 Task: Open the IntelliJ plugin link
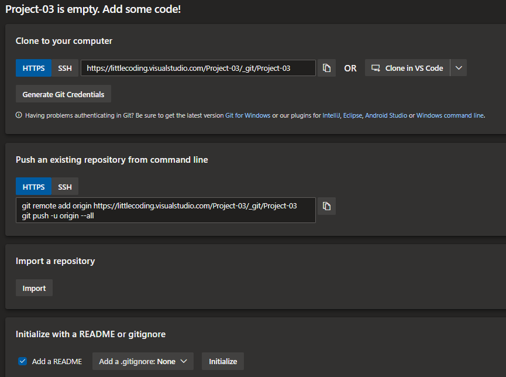[x=330, y=115]
